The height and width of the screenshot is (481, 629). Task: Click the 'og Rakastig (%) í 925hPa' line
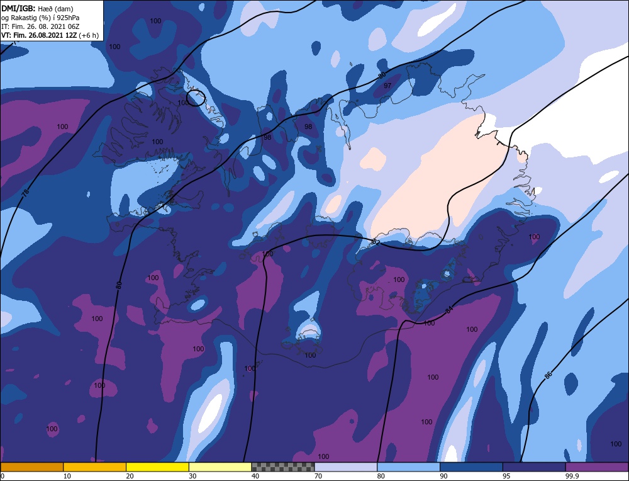(x=40, y=18)
